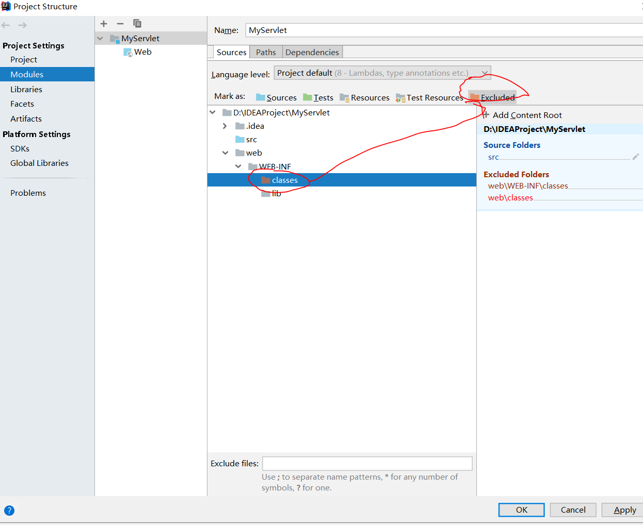Click the forward navigation arrow
Viewport: 643px width, 525px height.
[x=22, y=25]
